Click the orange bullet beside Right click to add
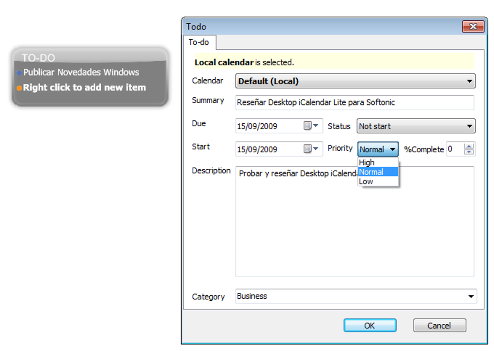The height and width of the screenshot is (351, 494). click(x=19, y=88)
